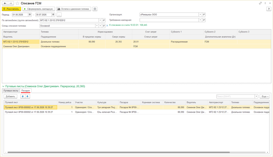Open the Основной warehouse card
This screenshot has height=157, width=273.
(104, 26)
